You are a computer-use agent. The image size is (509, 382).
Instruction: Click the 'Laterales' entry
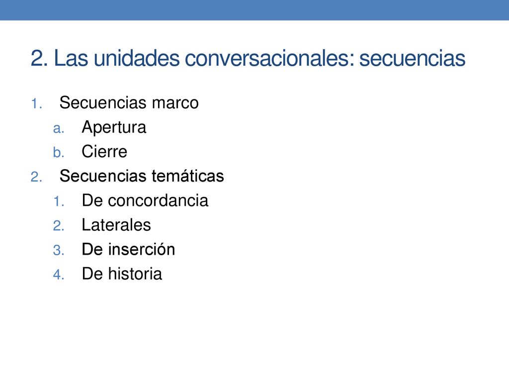pos(116,225)
